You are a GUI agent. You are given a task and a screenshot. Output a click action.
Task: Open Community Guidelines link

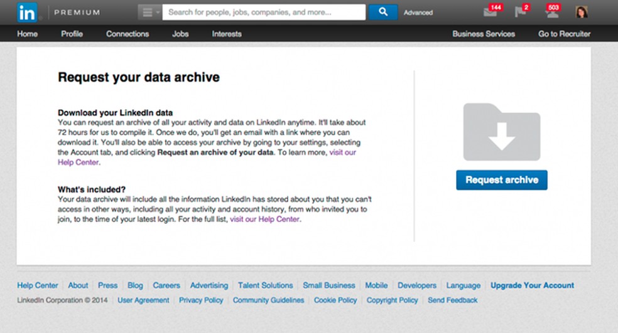coord(268,300)
